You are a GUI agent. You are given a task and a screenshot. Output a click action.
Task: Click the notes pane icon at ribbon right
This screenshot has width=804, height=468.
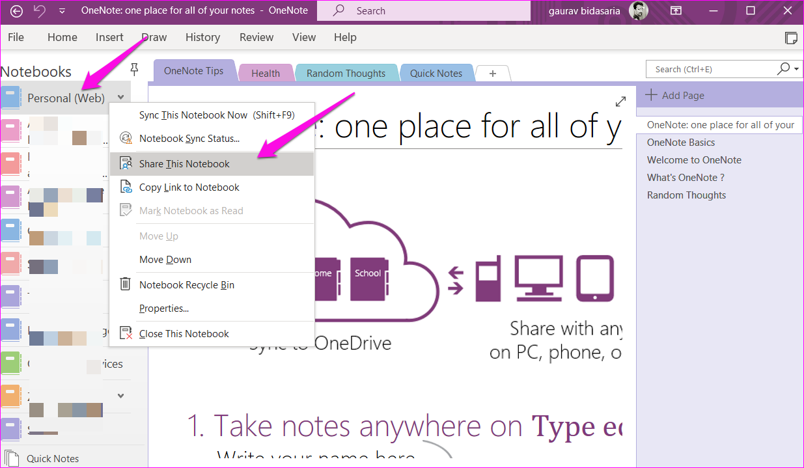coord(791,37)
